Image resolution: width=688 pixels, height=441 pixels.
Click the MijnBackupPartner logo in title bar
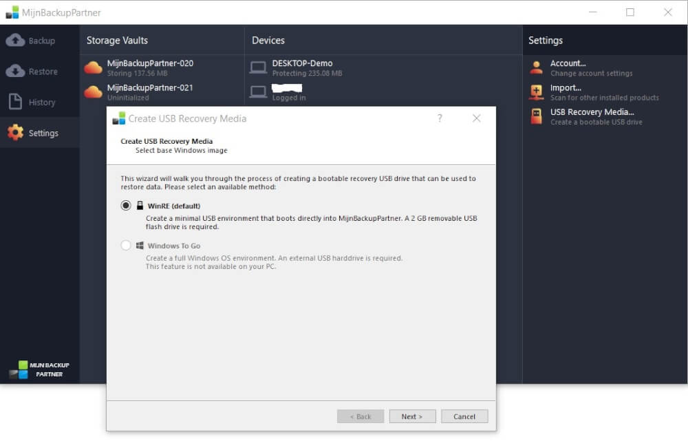pos(12,12)
